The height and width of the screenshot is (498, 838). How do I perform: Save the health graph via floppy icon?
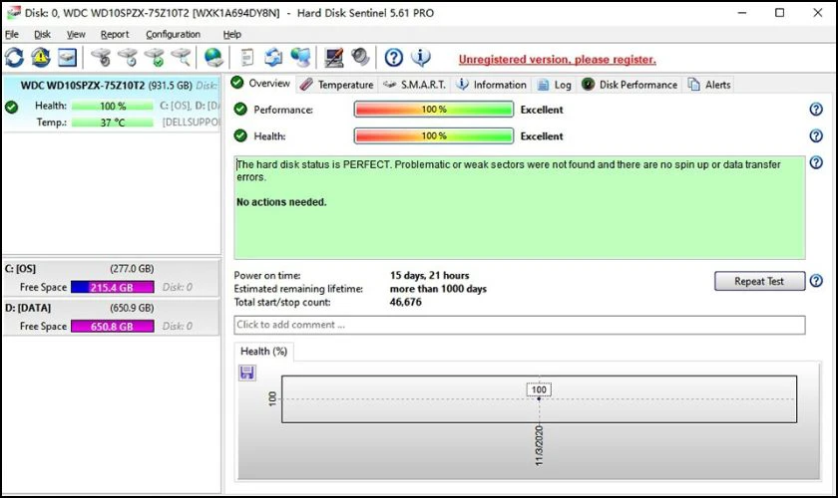click(247, 373)
